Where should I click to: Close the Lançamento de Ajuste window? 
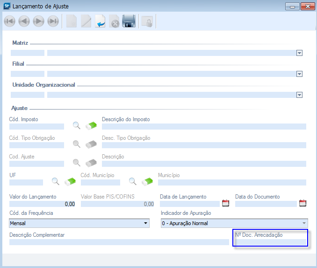[308, 7]
